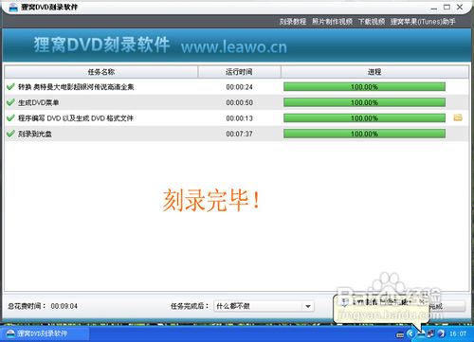This screenshot has height=342, width=474.
Task: Click the 任务名称 column header
Action: coord(101,72)
